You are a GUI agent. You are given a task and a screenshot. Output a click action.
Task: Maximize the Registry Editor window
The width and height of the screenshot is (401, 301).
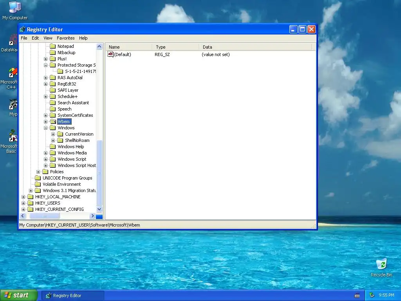[302, 29]
